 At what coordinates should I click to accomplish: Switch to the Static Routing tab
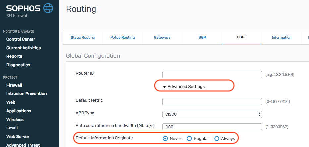[x=83, y=38]
